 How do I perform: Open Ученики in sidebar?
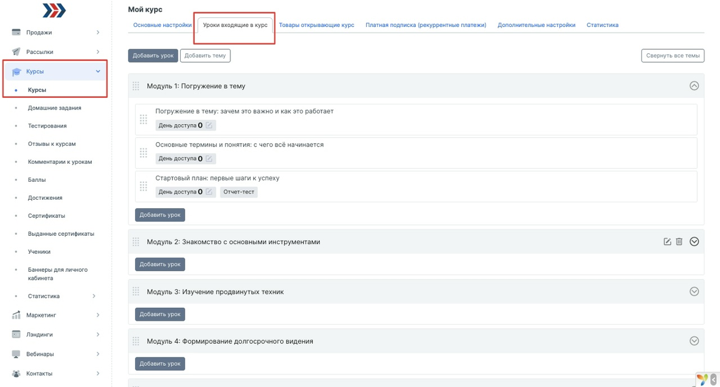[x=39, y=252]
